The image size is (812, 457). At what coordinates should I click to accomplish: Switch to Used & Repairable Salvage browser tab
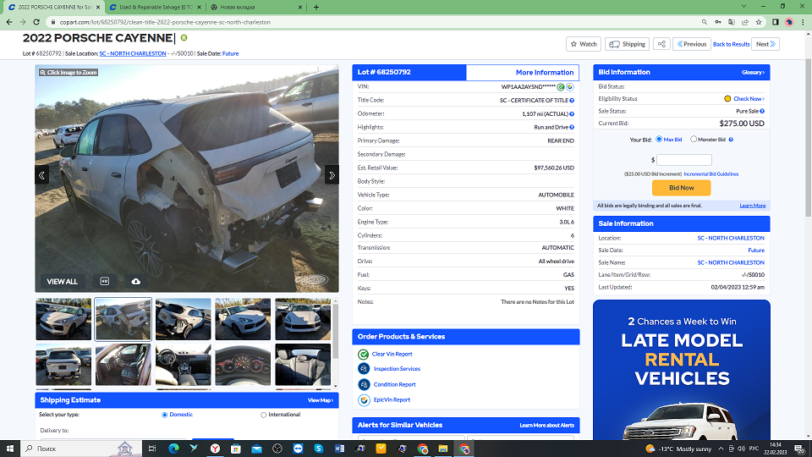pos(154,8)
